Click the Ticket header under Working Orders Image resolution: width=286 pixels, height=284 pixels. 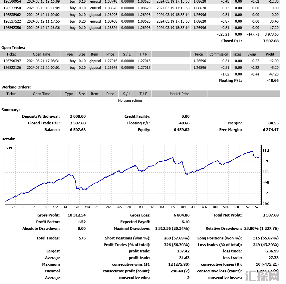coord(11,94)
